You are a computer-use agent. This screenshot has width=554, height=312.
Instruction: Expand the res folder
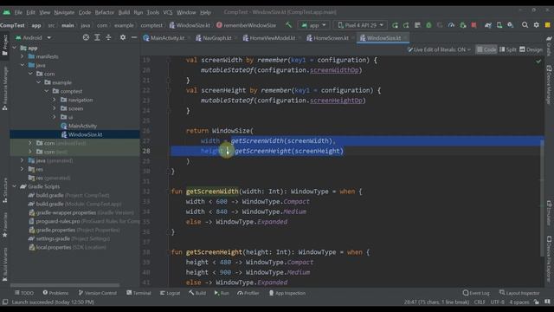(23, 169)
